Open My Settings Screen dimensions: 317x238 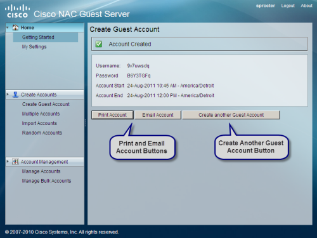(34, 47)
